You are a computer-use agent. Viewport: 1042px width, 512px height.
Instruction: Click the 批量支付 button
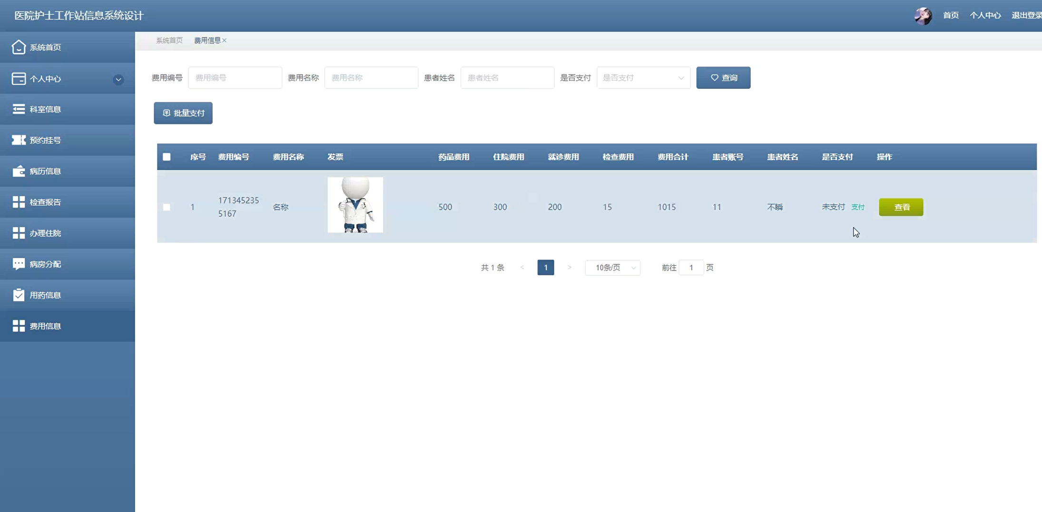(183, 113)
